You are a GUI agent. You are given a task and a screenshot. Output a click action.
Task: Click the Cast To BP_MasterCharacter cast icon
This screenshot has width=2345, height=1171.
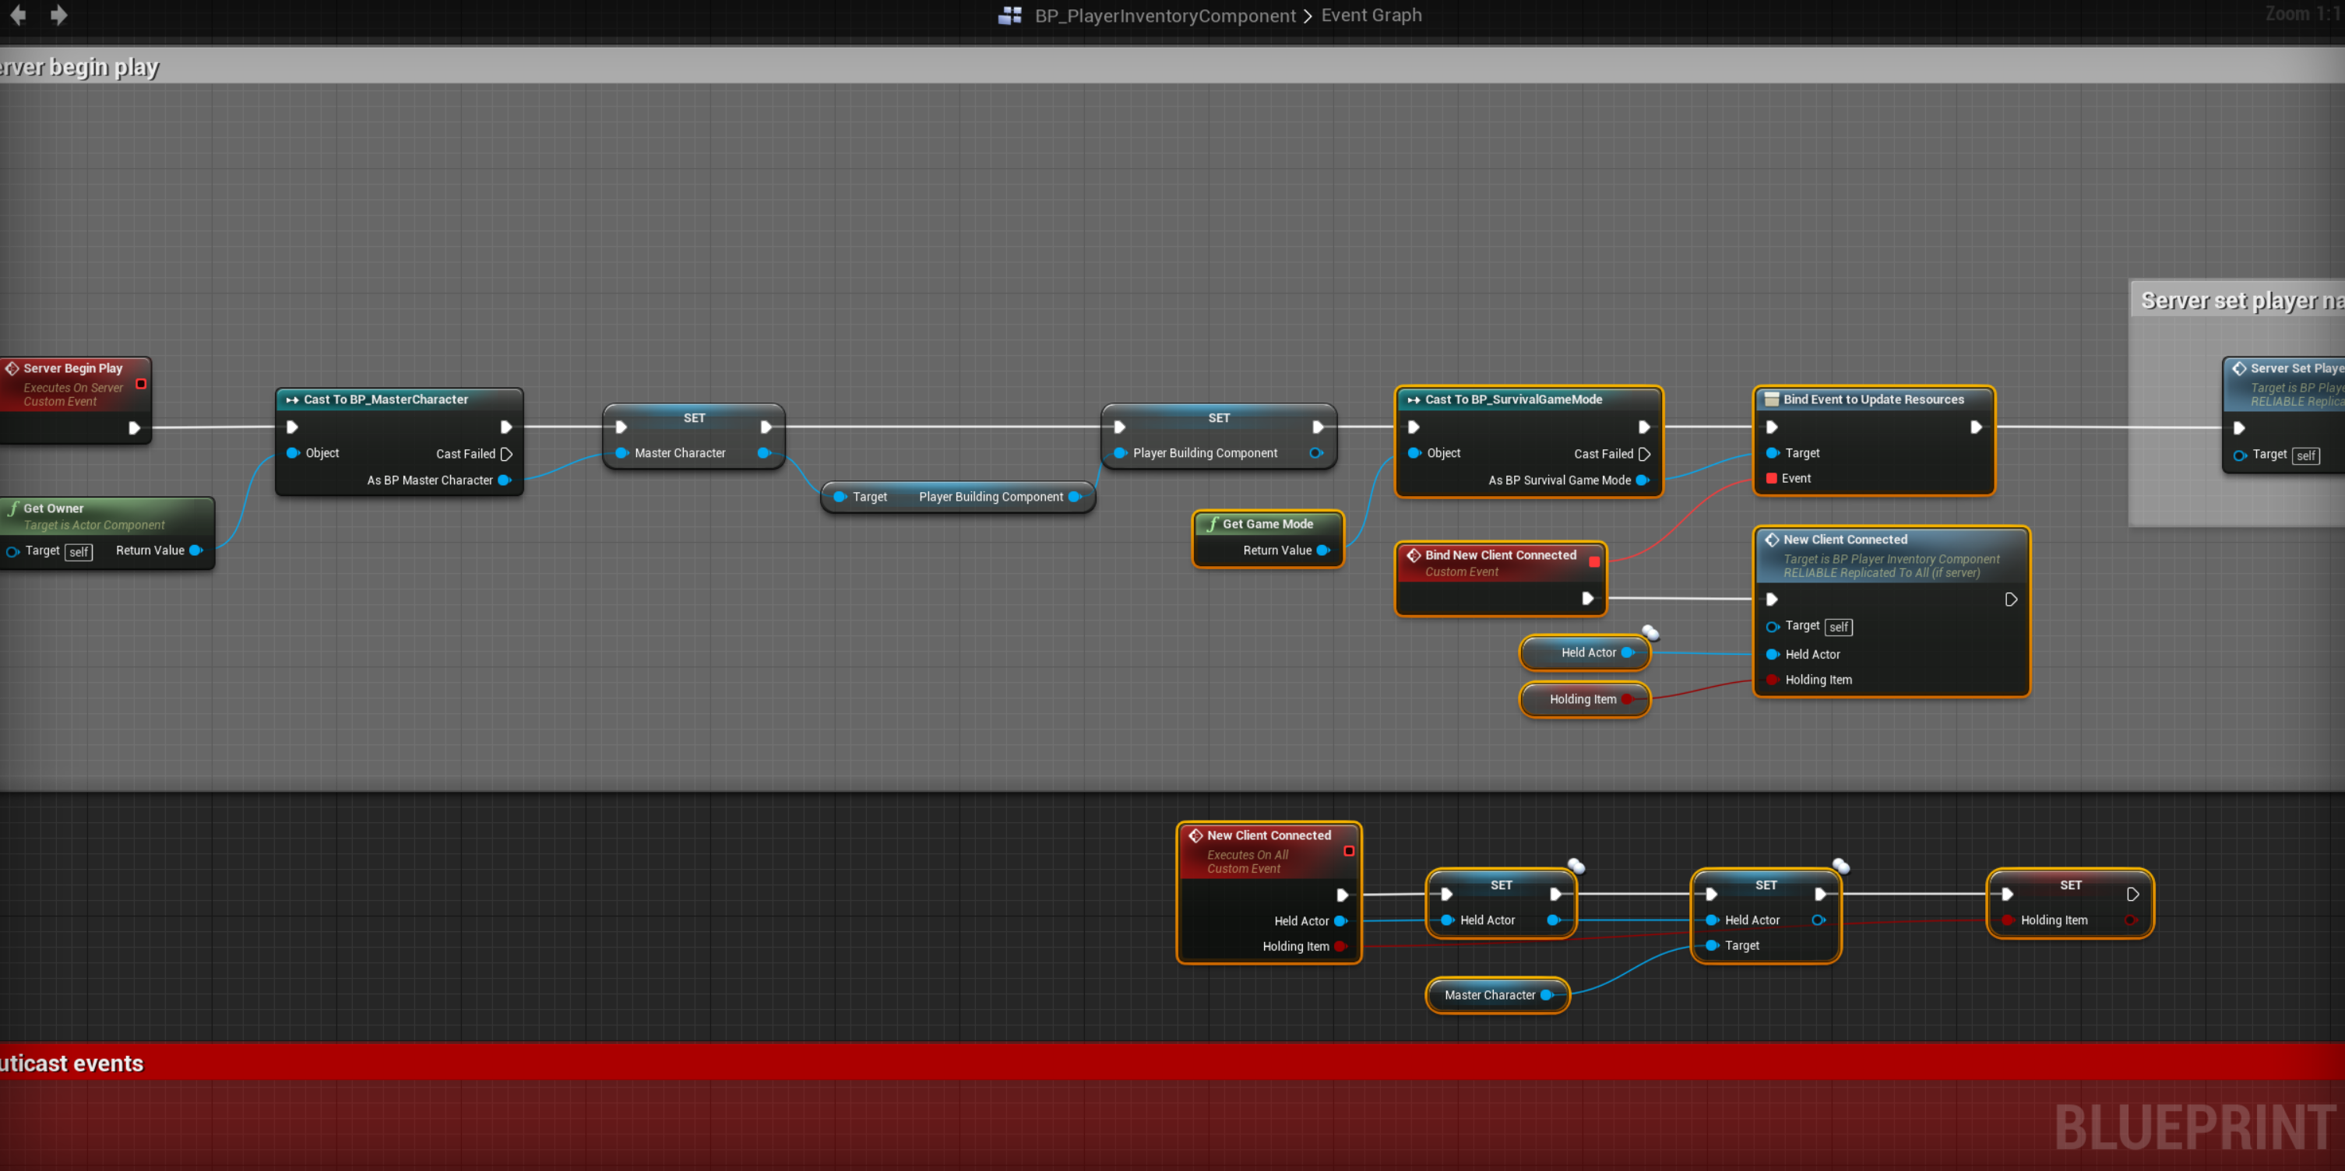click(292, 399)
